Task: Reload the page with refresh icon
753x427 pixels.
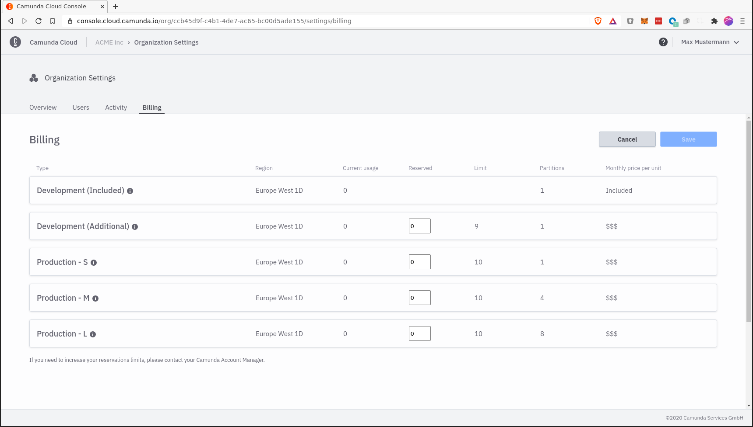Action: (x=39, y=21)
